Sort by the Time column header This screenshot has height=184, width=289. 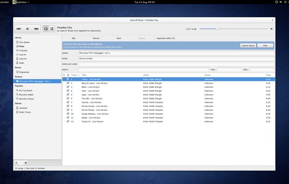tap(268, 75)
